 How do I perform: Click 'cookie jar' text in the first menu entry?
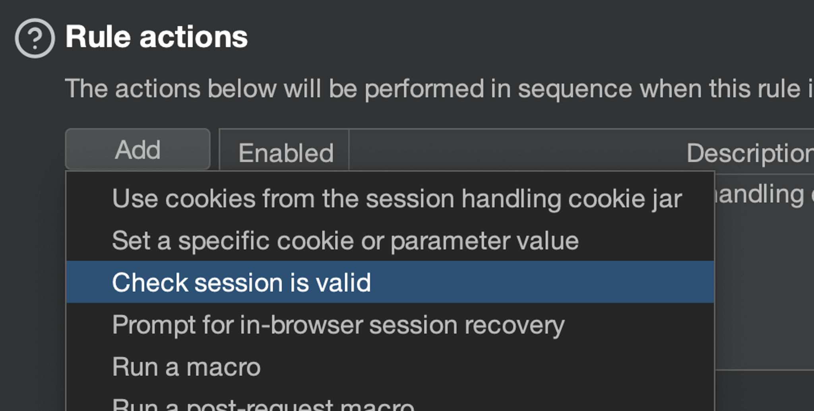(x=625, y=199)
